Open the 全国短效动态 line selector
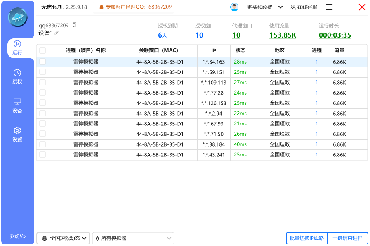 [x=63, y=238]
